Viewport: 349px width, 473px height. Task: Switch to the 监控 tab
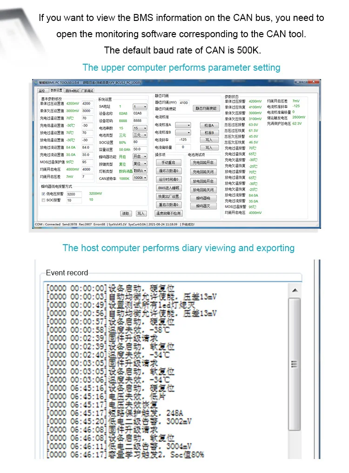point(42,91)
